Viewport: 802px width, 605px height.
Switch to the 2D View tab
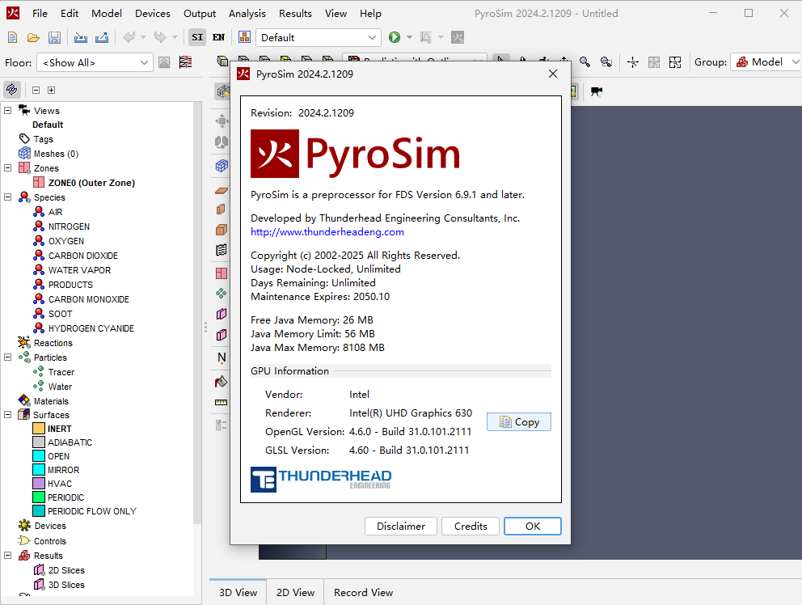point(295,592)
